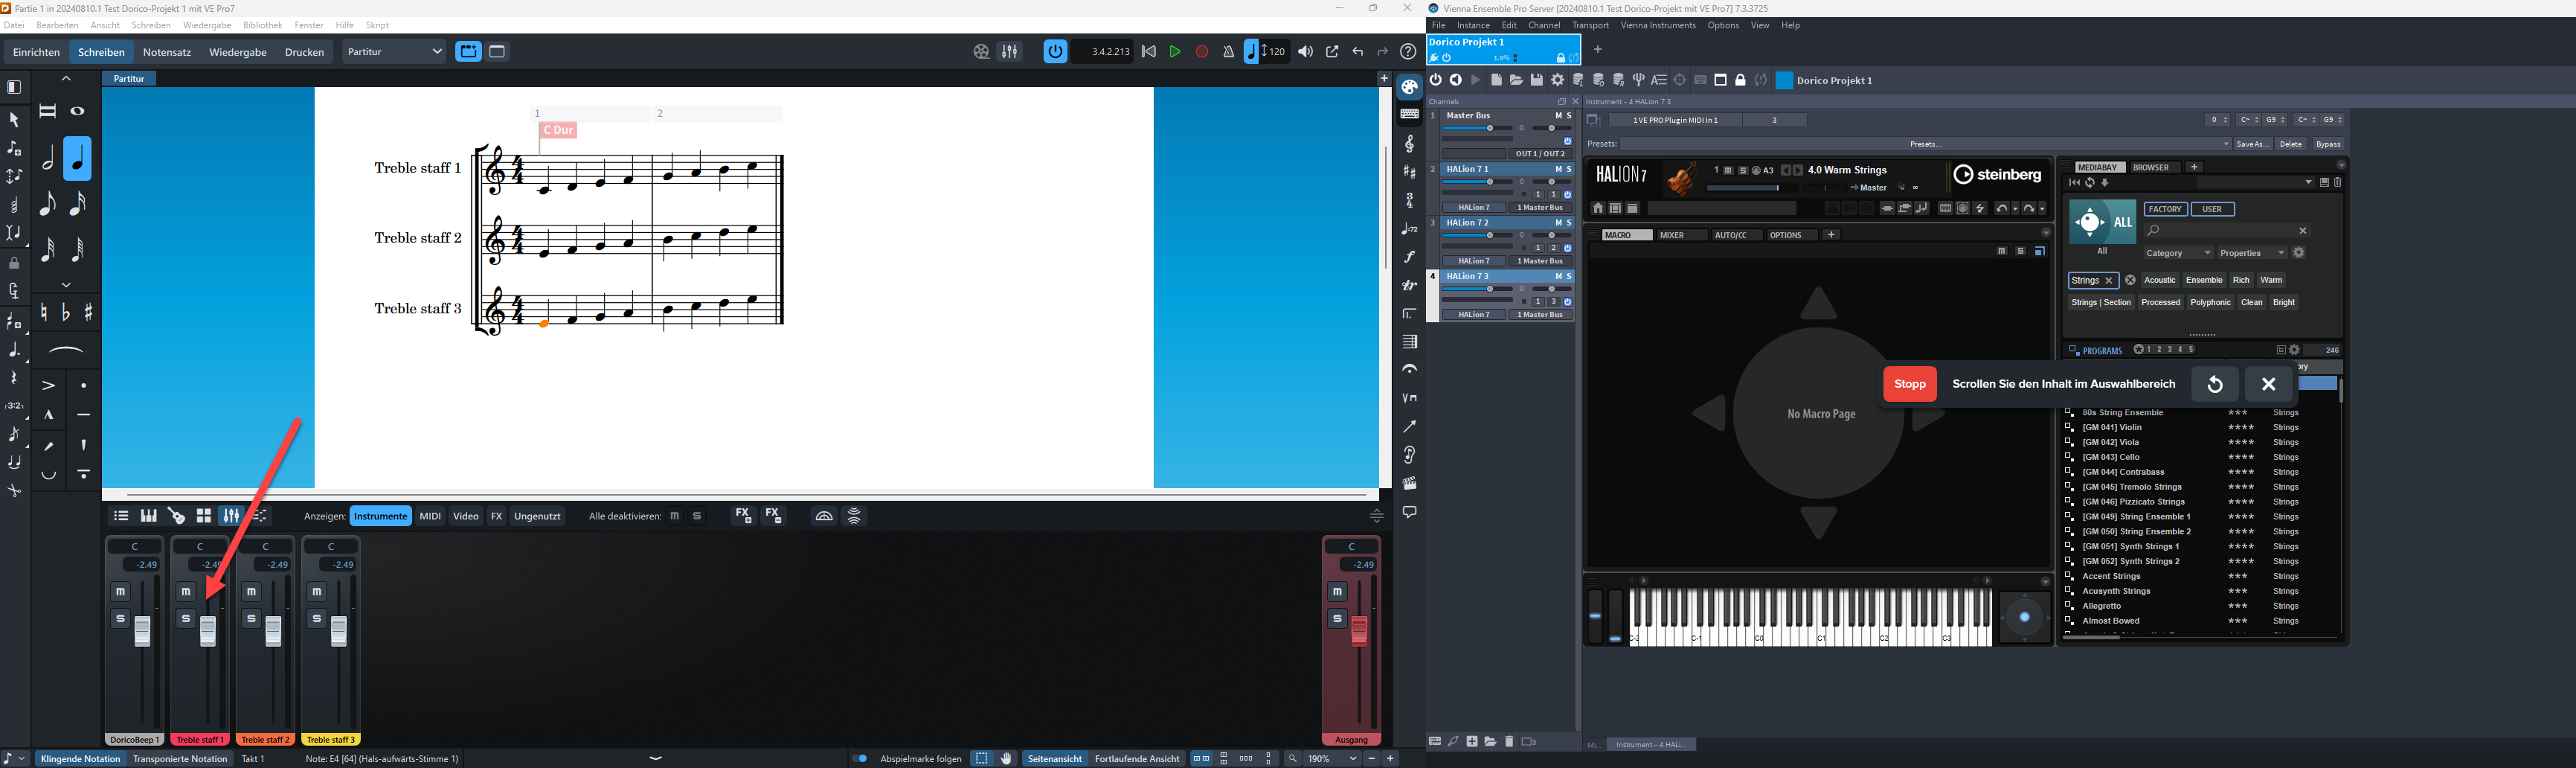Click the Dorico undo arrow
Image resolution: width=2576 pixels, height=768 pixels.
click(1358, 52)
